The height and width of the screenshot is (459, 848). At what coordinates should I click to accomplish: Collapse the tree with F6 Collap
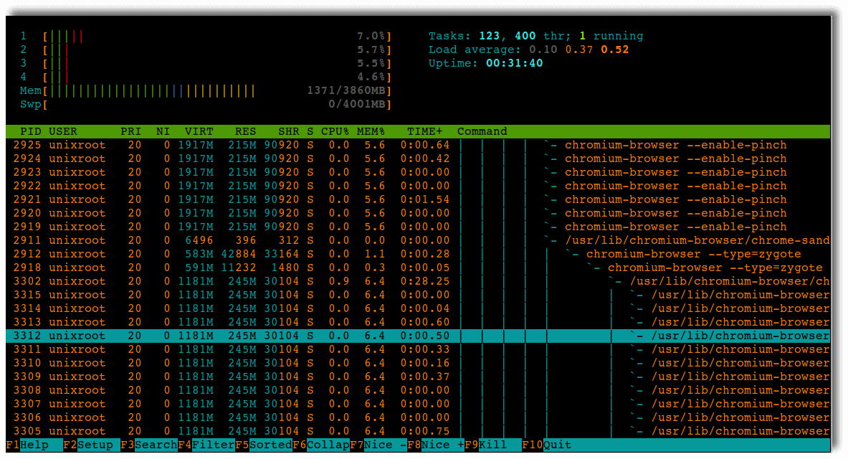coord(320,445)
